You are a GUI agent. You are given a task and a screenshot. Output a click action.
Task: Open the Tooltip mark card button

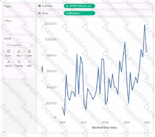(x=19, y=63)
